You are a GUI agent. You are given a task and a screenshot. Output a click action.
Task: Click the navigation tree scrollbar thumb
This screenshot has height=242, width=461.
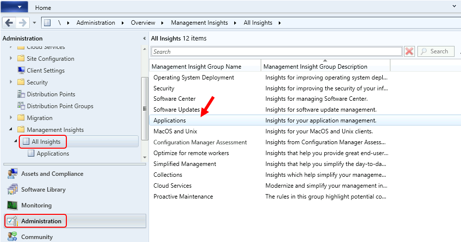[x=145, y=109]
